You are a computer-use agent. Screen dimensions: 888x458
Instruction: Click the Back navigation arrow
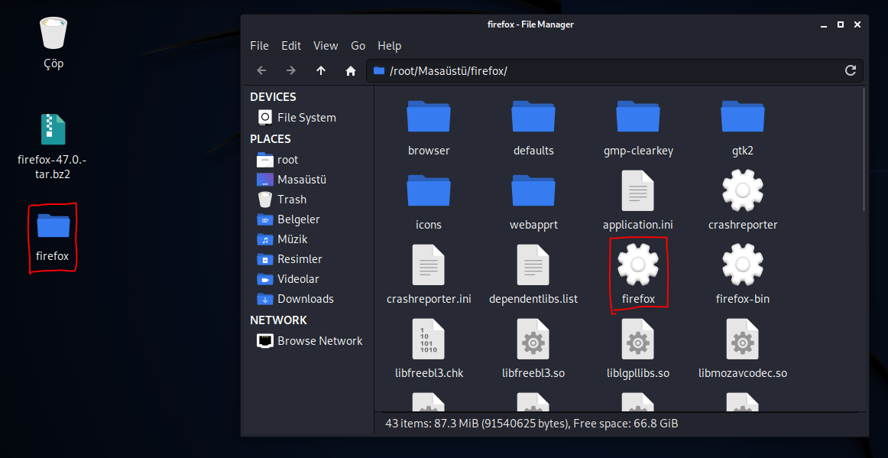pos(261,71)
